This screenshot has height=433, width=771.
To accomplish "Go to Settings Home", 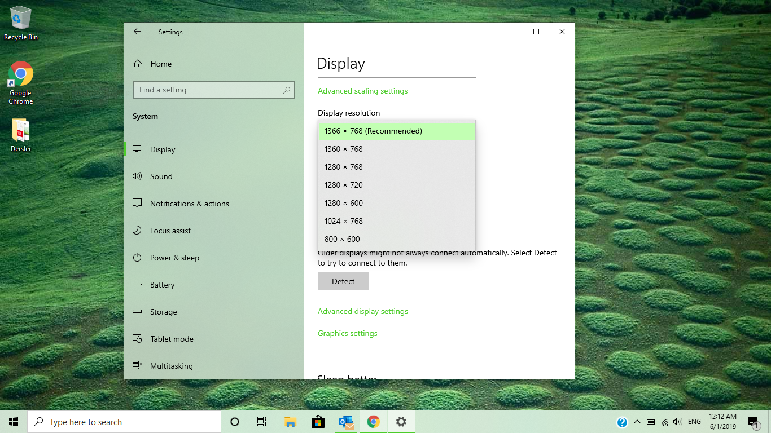I will pos(160,64).
